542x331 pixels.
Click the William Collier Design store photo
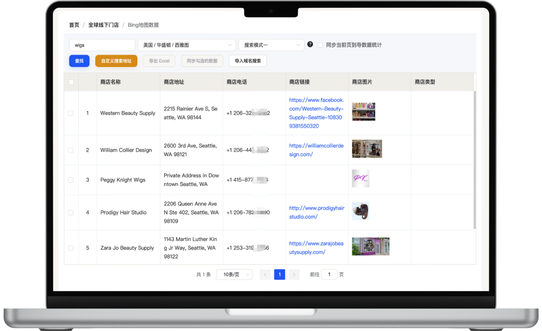pos(367,149)
